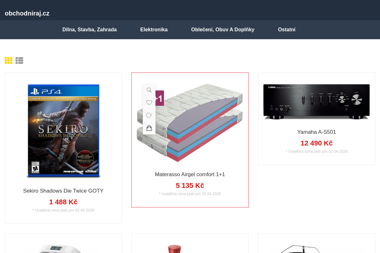Open the Elektronika category
This screenshot has height=253, width=380.
coord(154,30)
